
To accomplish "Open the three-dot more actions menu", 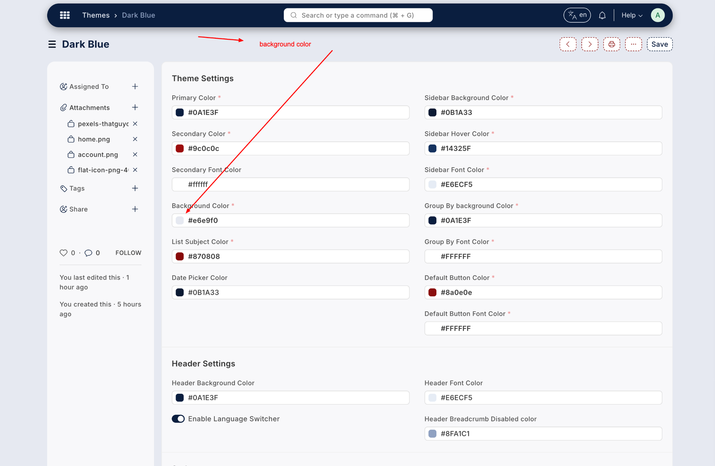I will 633,44.
